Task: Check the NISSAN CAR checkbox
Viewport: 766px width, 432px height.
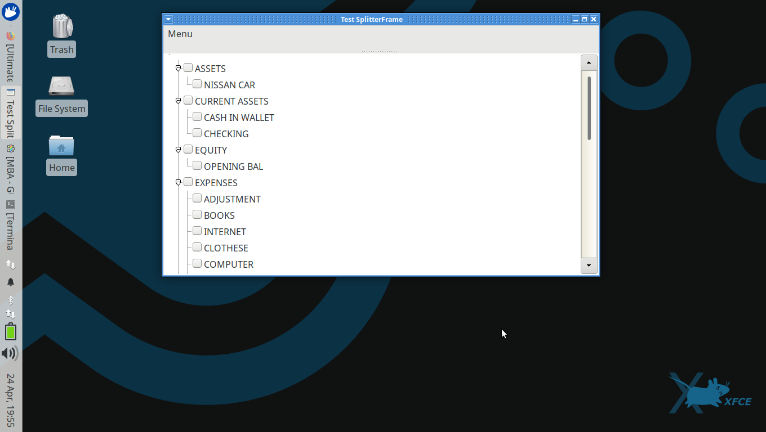Action: click(x=197, y=84)
